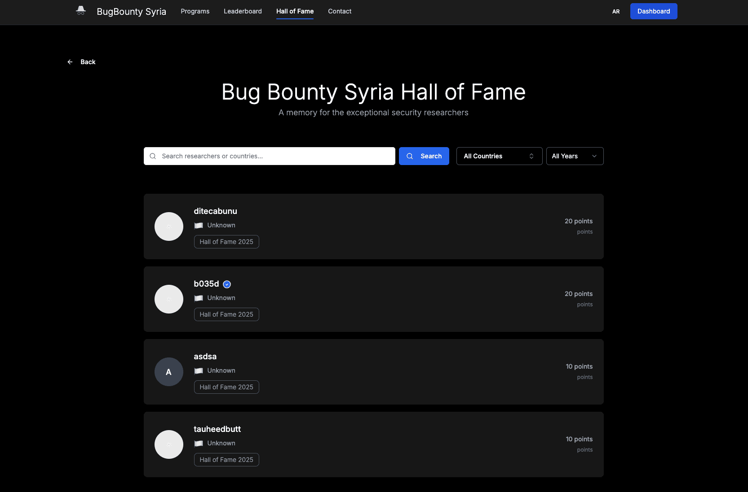Click the 20 points value for b035d
The height and width of the screenshot is (492, 748).
(x=579, y=294)
